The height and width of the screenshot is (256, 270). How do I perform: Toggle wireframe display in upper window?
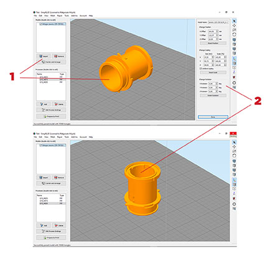234,67
